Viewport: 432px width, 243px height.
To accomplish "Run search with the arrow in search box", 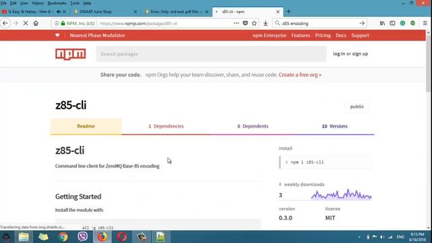I will pos(362,24).
